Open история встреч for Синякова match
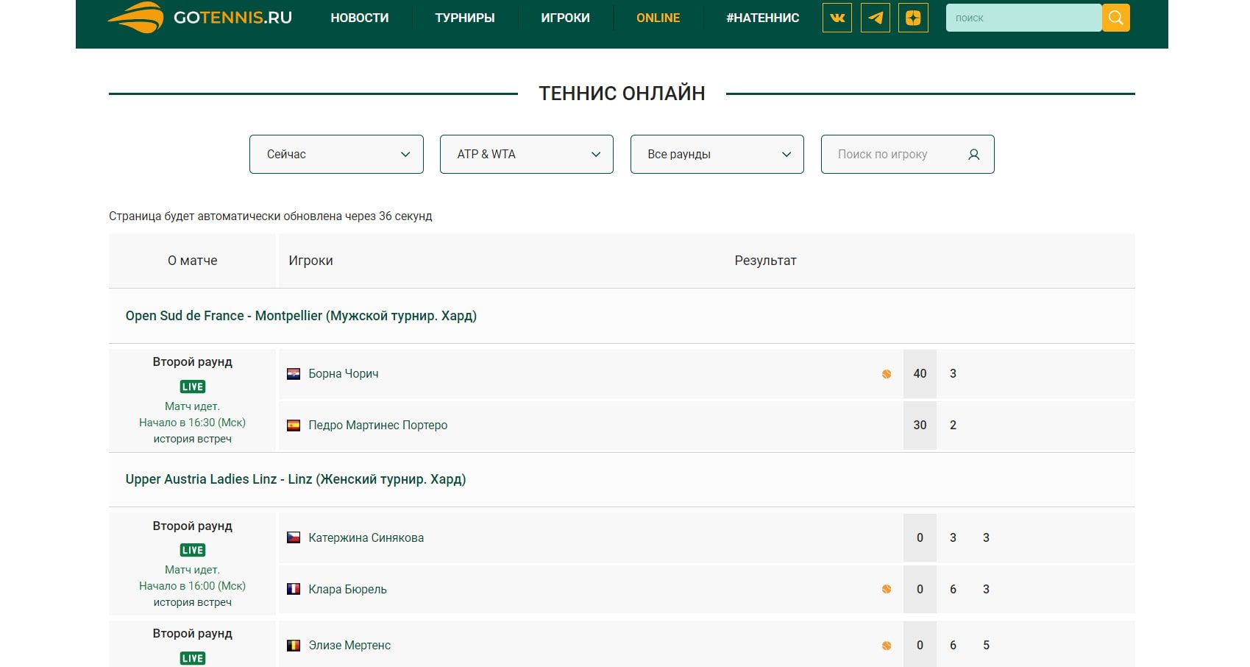The image size is (1250, 667). click(x=193, y=602)
